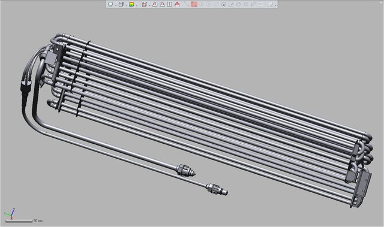Click the solid gray cube view icon
384x227 pixels.
(121, 4)
